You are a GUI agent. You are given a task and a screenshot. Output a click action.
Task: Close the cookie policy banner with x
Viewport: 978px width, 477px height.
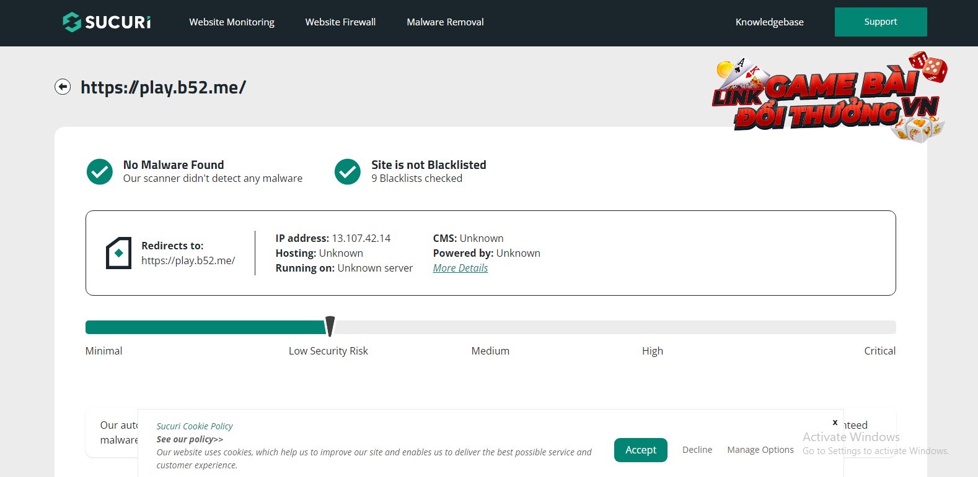(x=835, y=423)
